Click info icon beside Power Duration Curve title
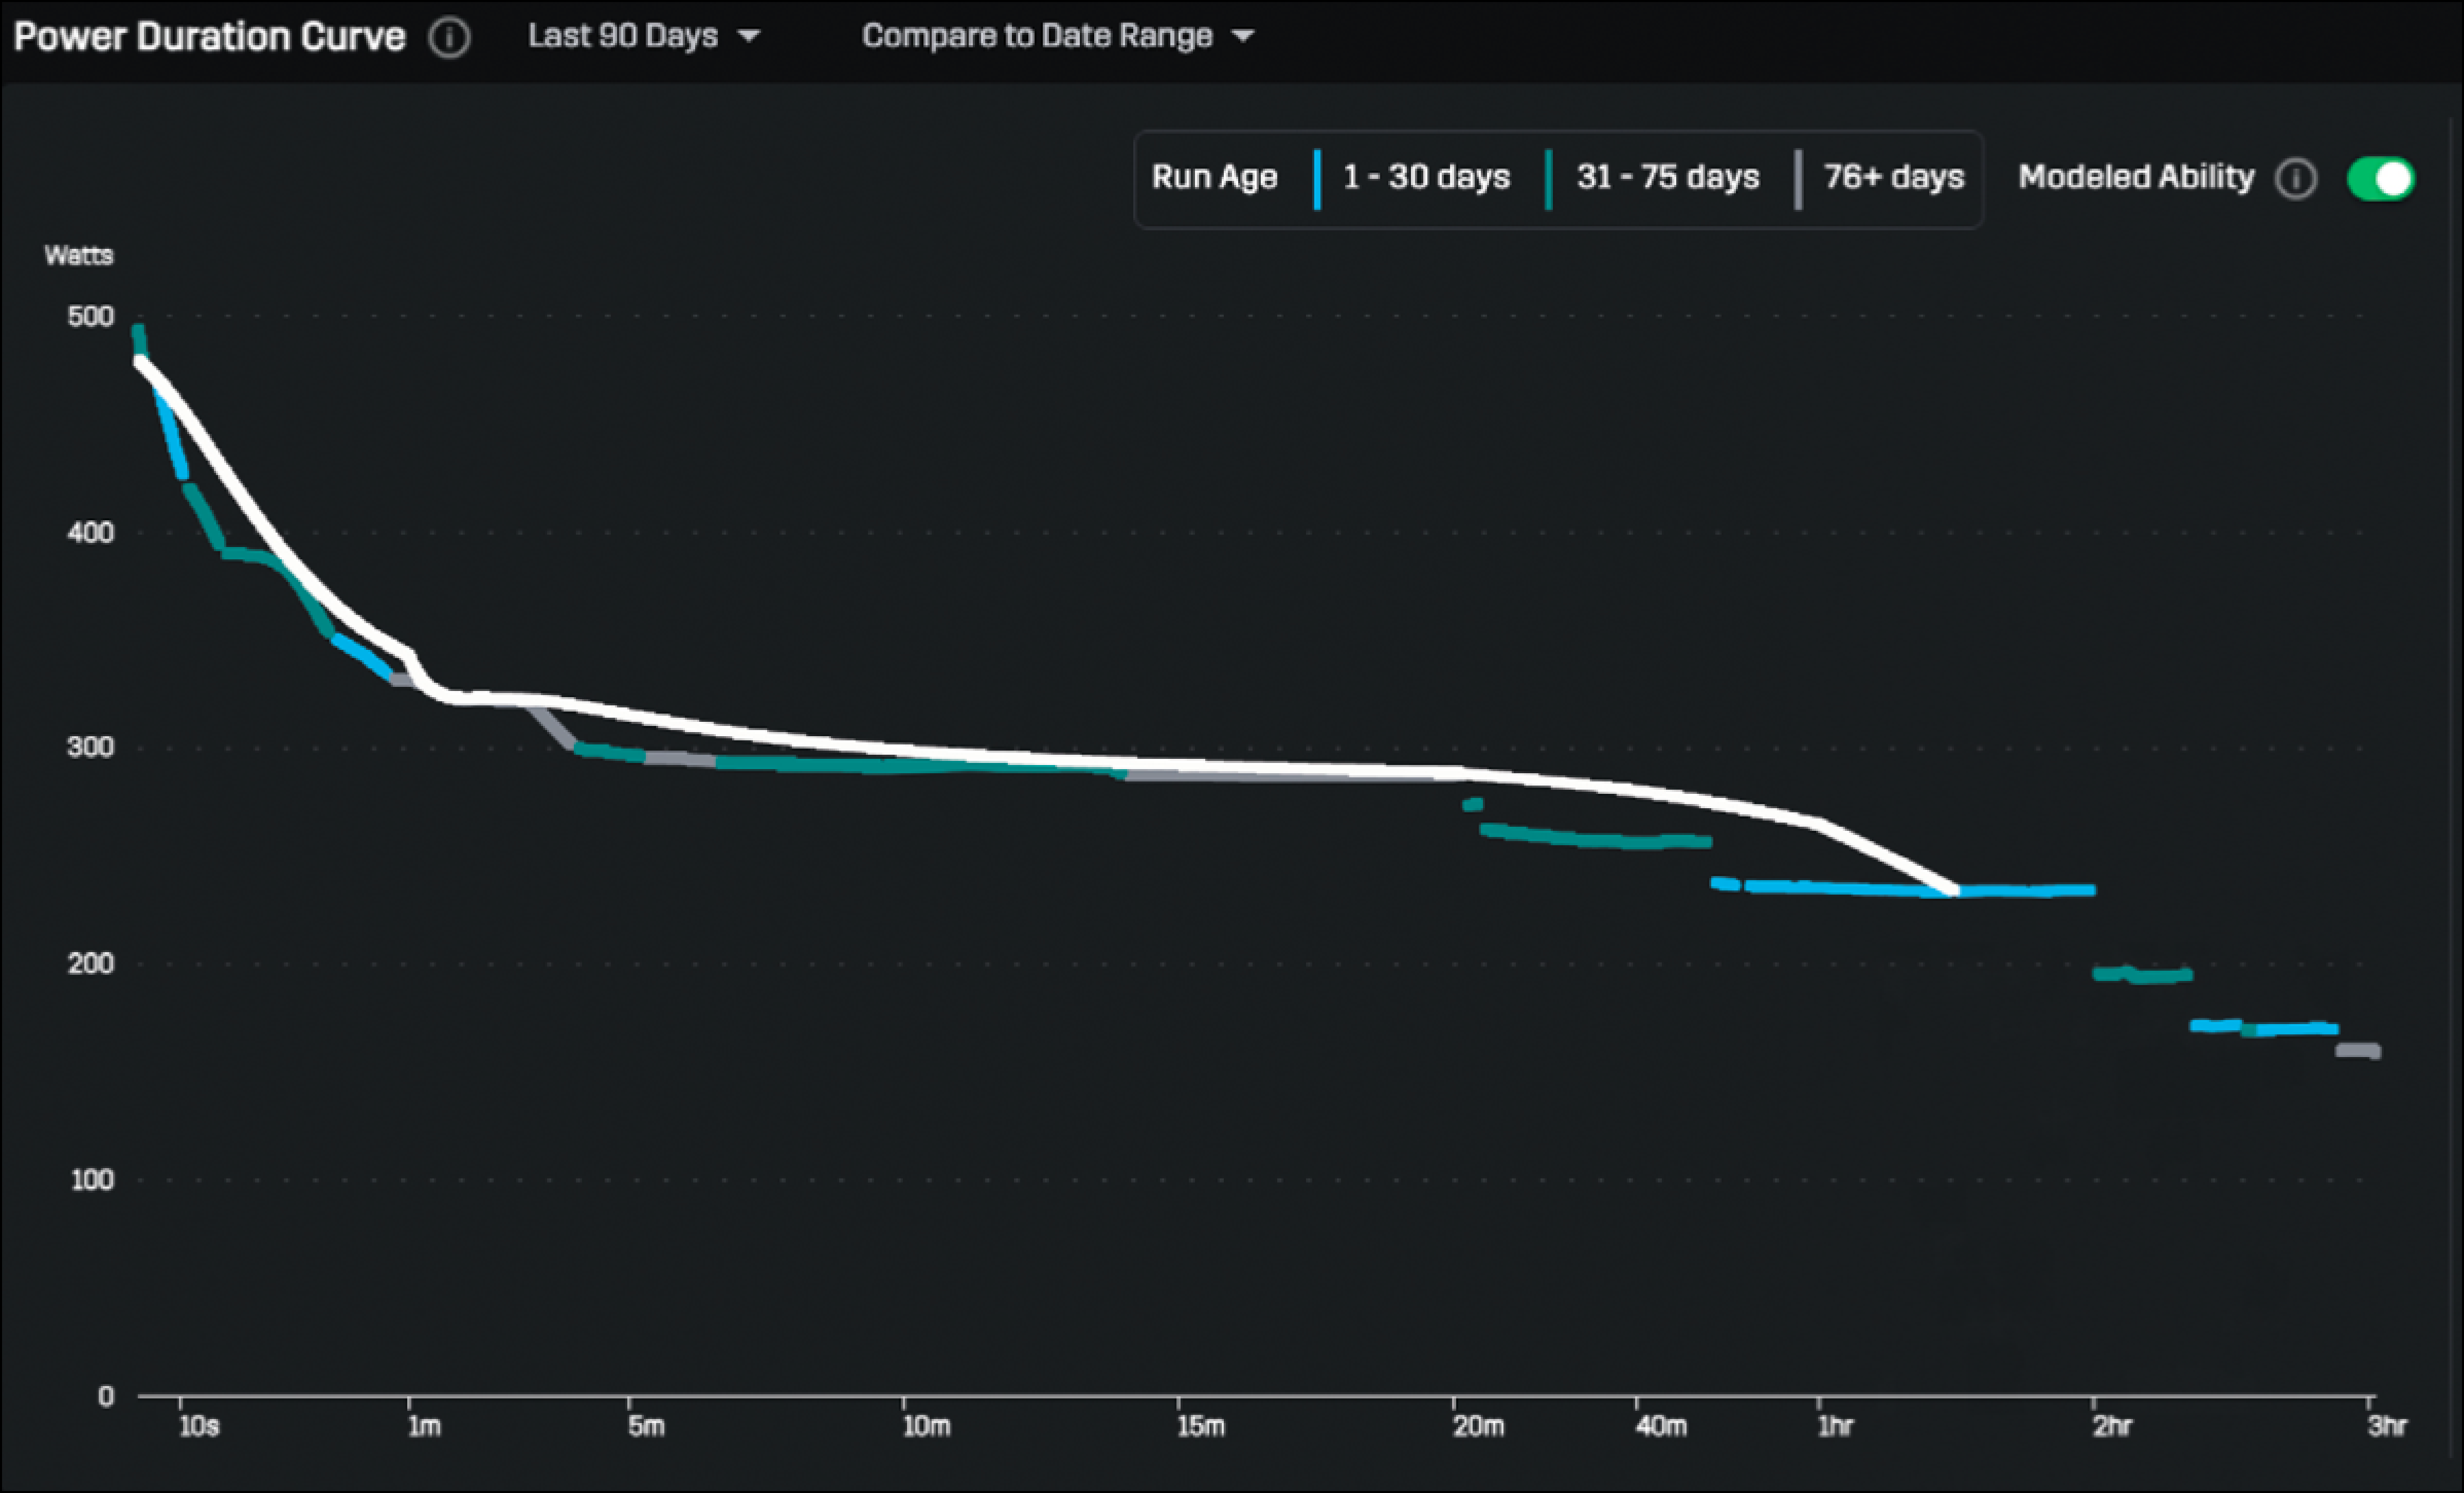 point(449,38)
